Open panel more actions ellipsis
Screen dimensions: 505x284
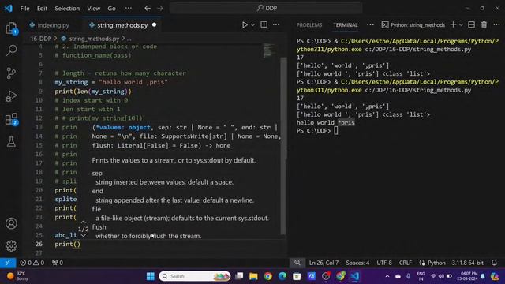[x=496, y=24]
